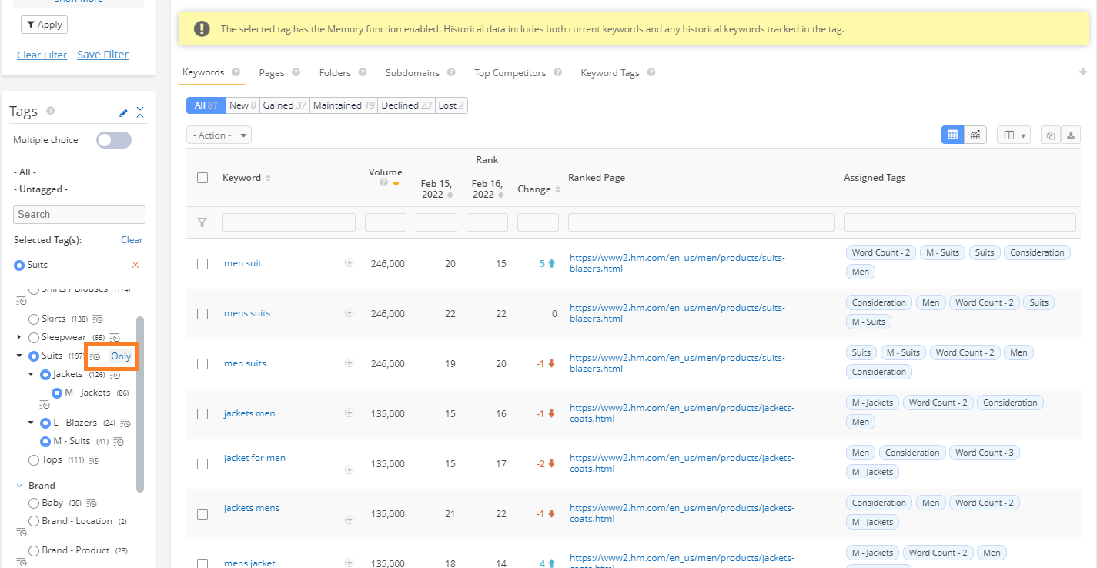Switch to the Top Competitors tab

point(510,73)
